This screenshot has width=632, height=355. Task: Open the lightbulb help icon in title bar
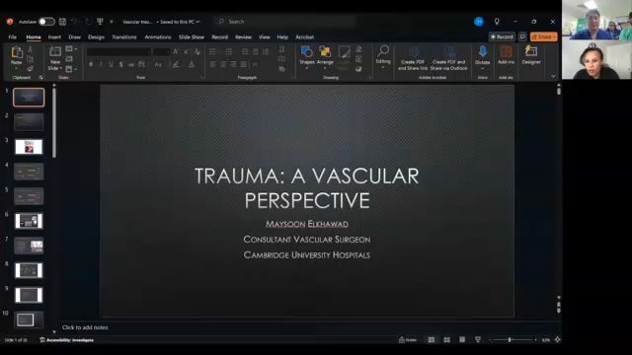point(497,22)
